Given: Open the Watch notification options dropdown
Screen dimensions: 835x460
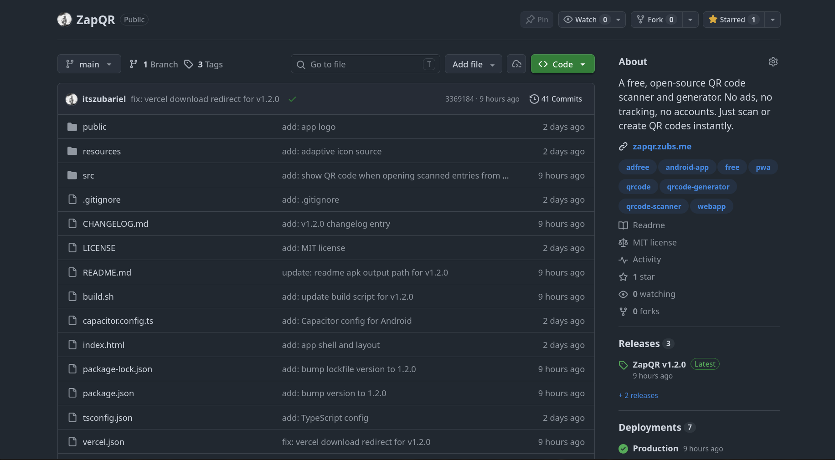Looking at the screenshot, I should click(x=619, y=20).
